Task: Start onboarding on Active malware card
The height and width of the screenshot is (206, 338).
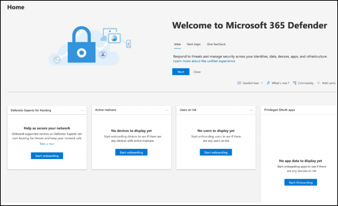Action: [131, 152]
